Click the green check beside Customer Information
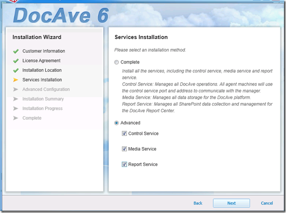 tap(16, 51)
